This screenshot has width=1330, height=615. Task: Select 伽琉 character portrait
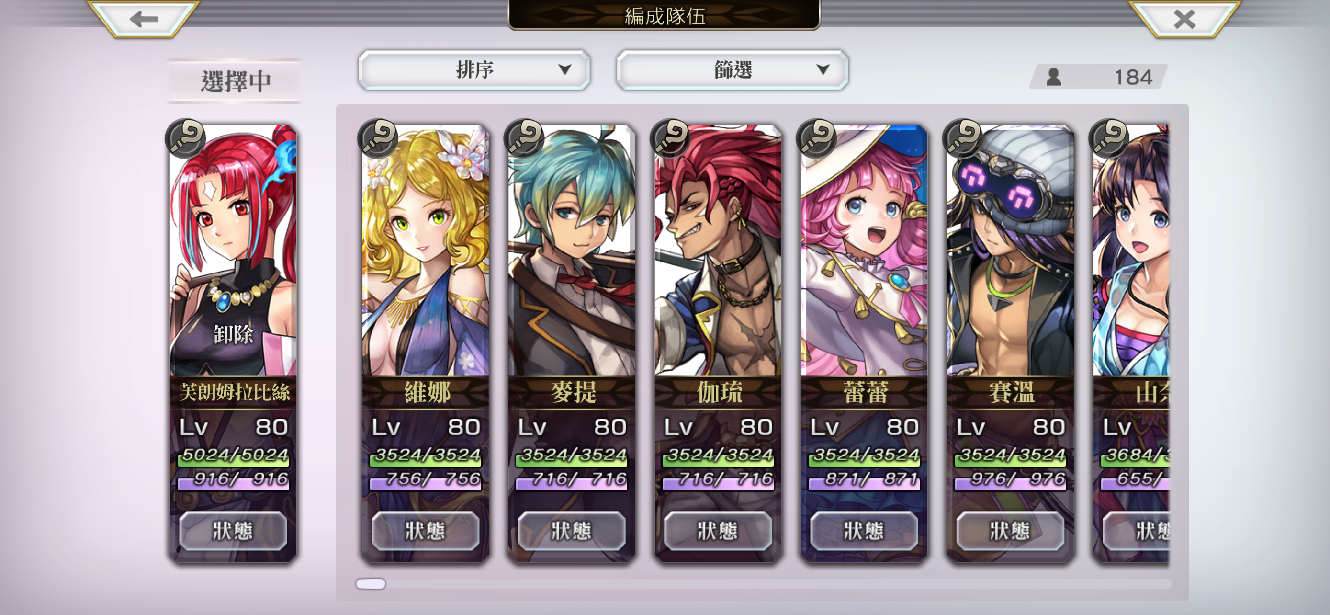click(718, 251)
